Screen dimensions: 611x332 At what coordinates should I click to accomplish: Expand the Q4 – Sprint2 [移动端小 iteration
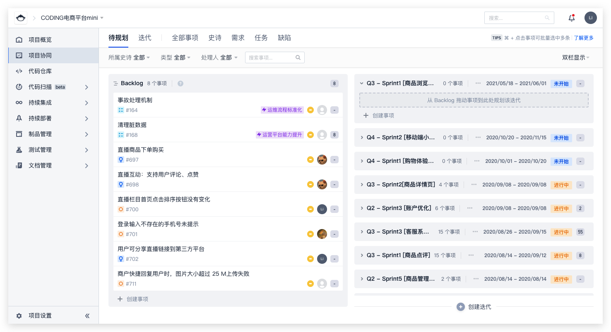click(361, 137)
